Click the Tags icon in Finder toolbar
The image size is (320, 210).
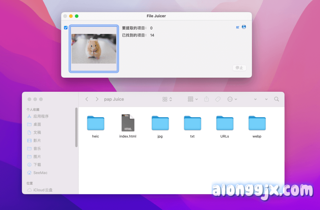(x=218, y=99)
